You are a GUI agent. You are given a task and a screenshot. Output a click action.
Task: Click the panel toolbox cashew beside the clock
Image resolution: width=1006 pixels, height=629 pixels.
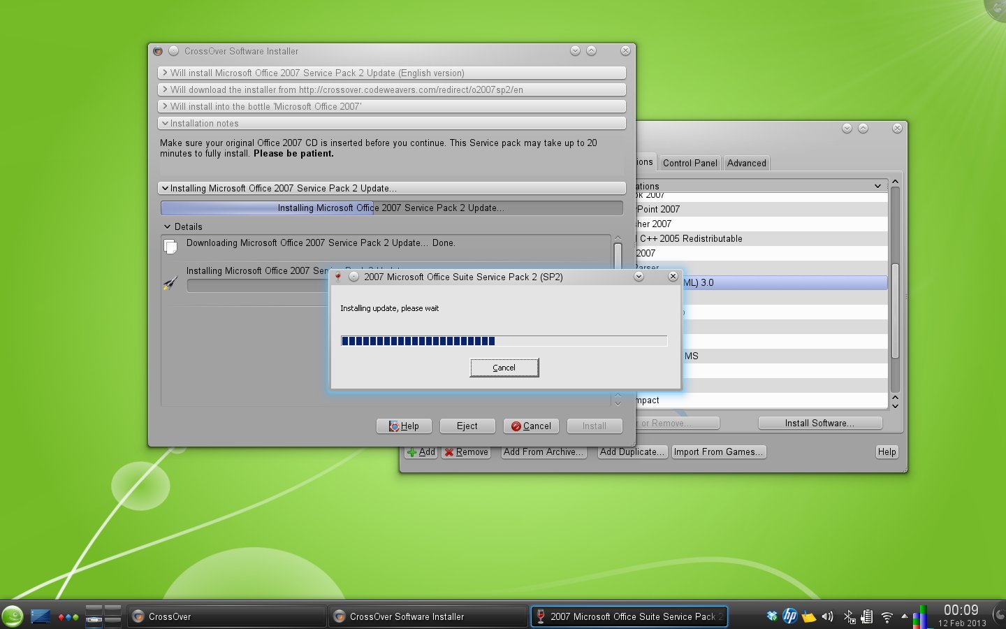[x=999, y=616]
